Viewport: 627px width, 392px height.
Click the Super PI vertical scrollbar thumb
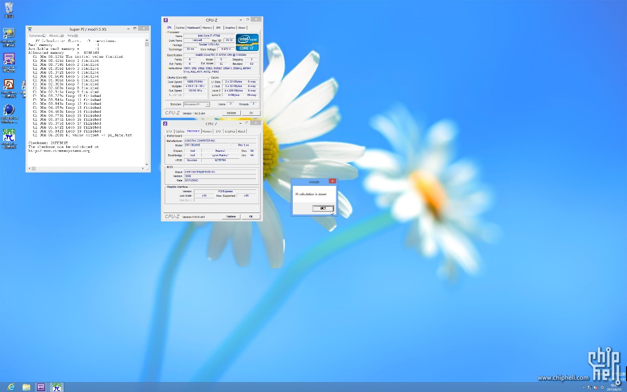[147, 44]
